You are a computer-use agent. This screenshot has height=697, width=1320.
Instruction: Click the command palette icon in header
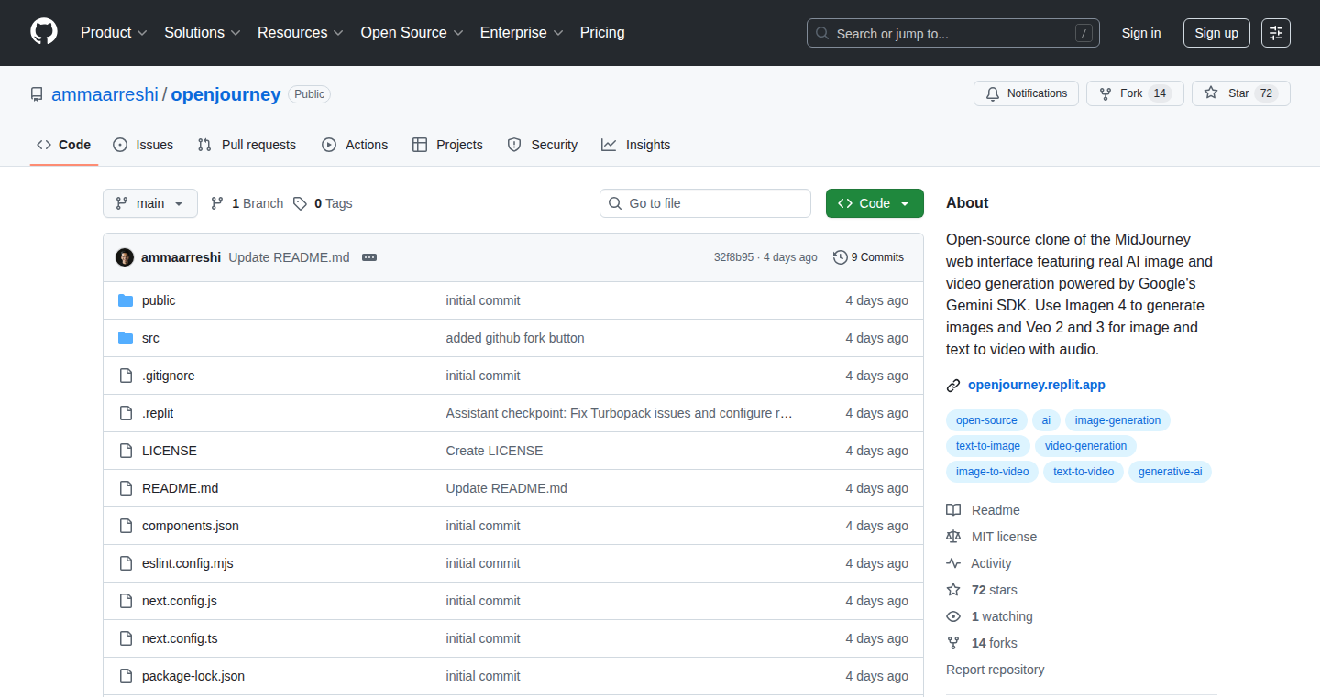1276,33
